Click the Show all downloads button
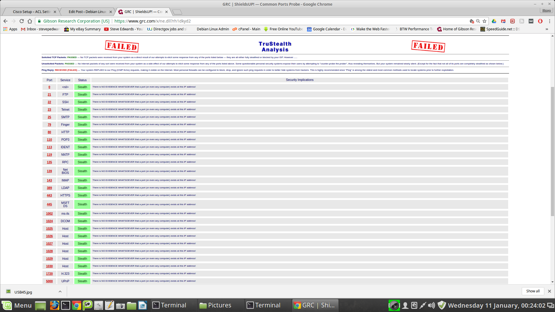 click(x=533, y=291)
